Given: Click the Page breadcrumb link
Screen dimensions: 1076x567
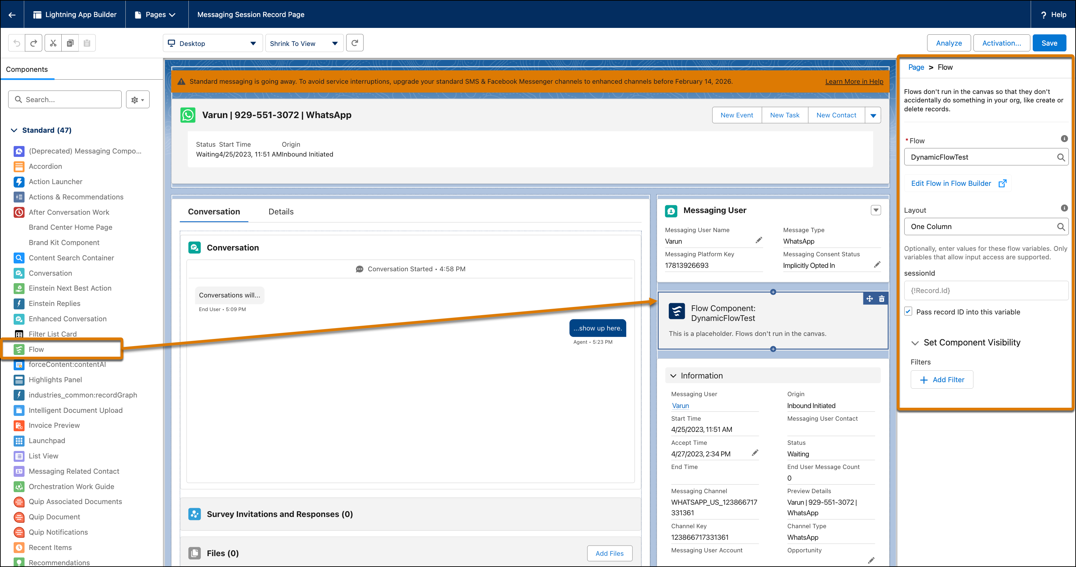Looking at the screenshot, I should click(916, 67).
